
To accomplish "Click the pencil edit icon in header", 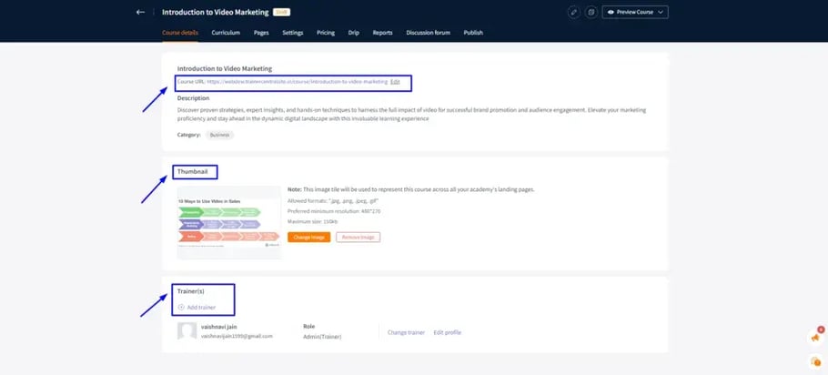I will (573, 12).
